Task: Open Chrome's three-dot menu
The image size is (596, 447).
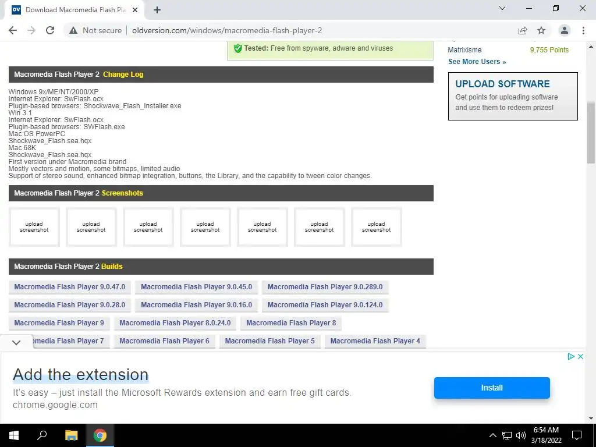Action: coord(583,30)
